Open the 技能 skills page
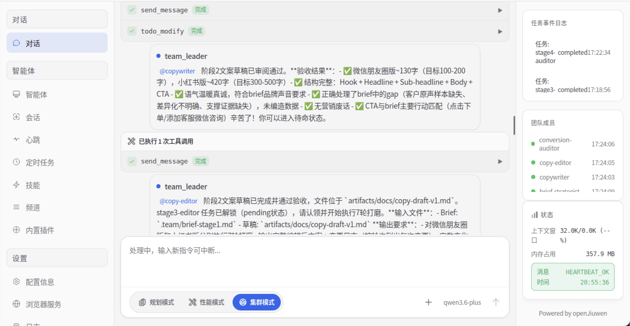This screenshot has width=630, height=326. click(57, 185)
